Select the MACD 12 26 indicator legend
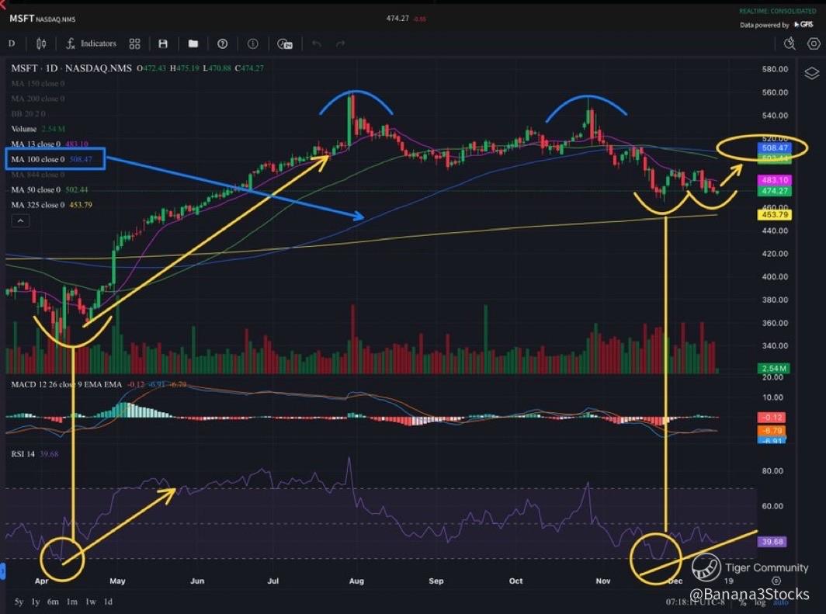The height and width of the screenshot is (614, 826). click(99, 384)
